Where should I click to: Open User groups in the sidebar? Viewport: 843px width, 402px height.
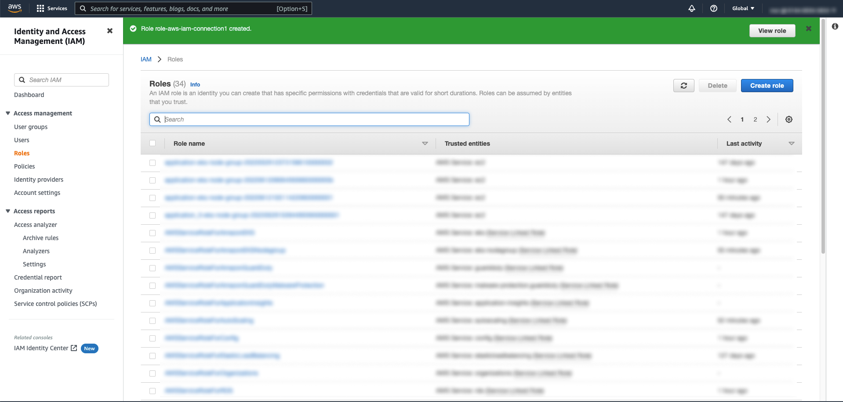click(x=31, y=127)
